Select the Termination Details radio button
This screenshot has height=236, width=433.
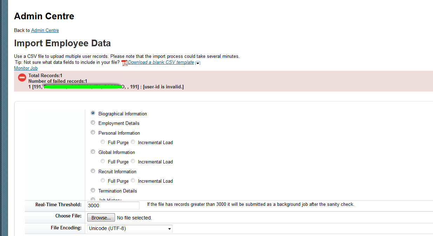pyautogui.click(x=93, y=190)
